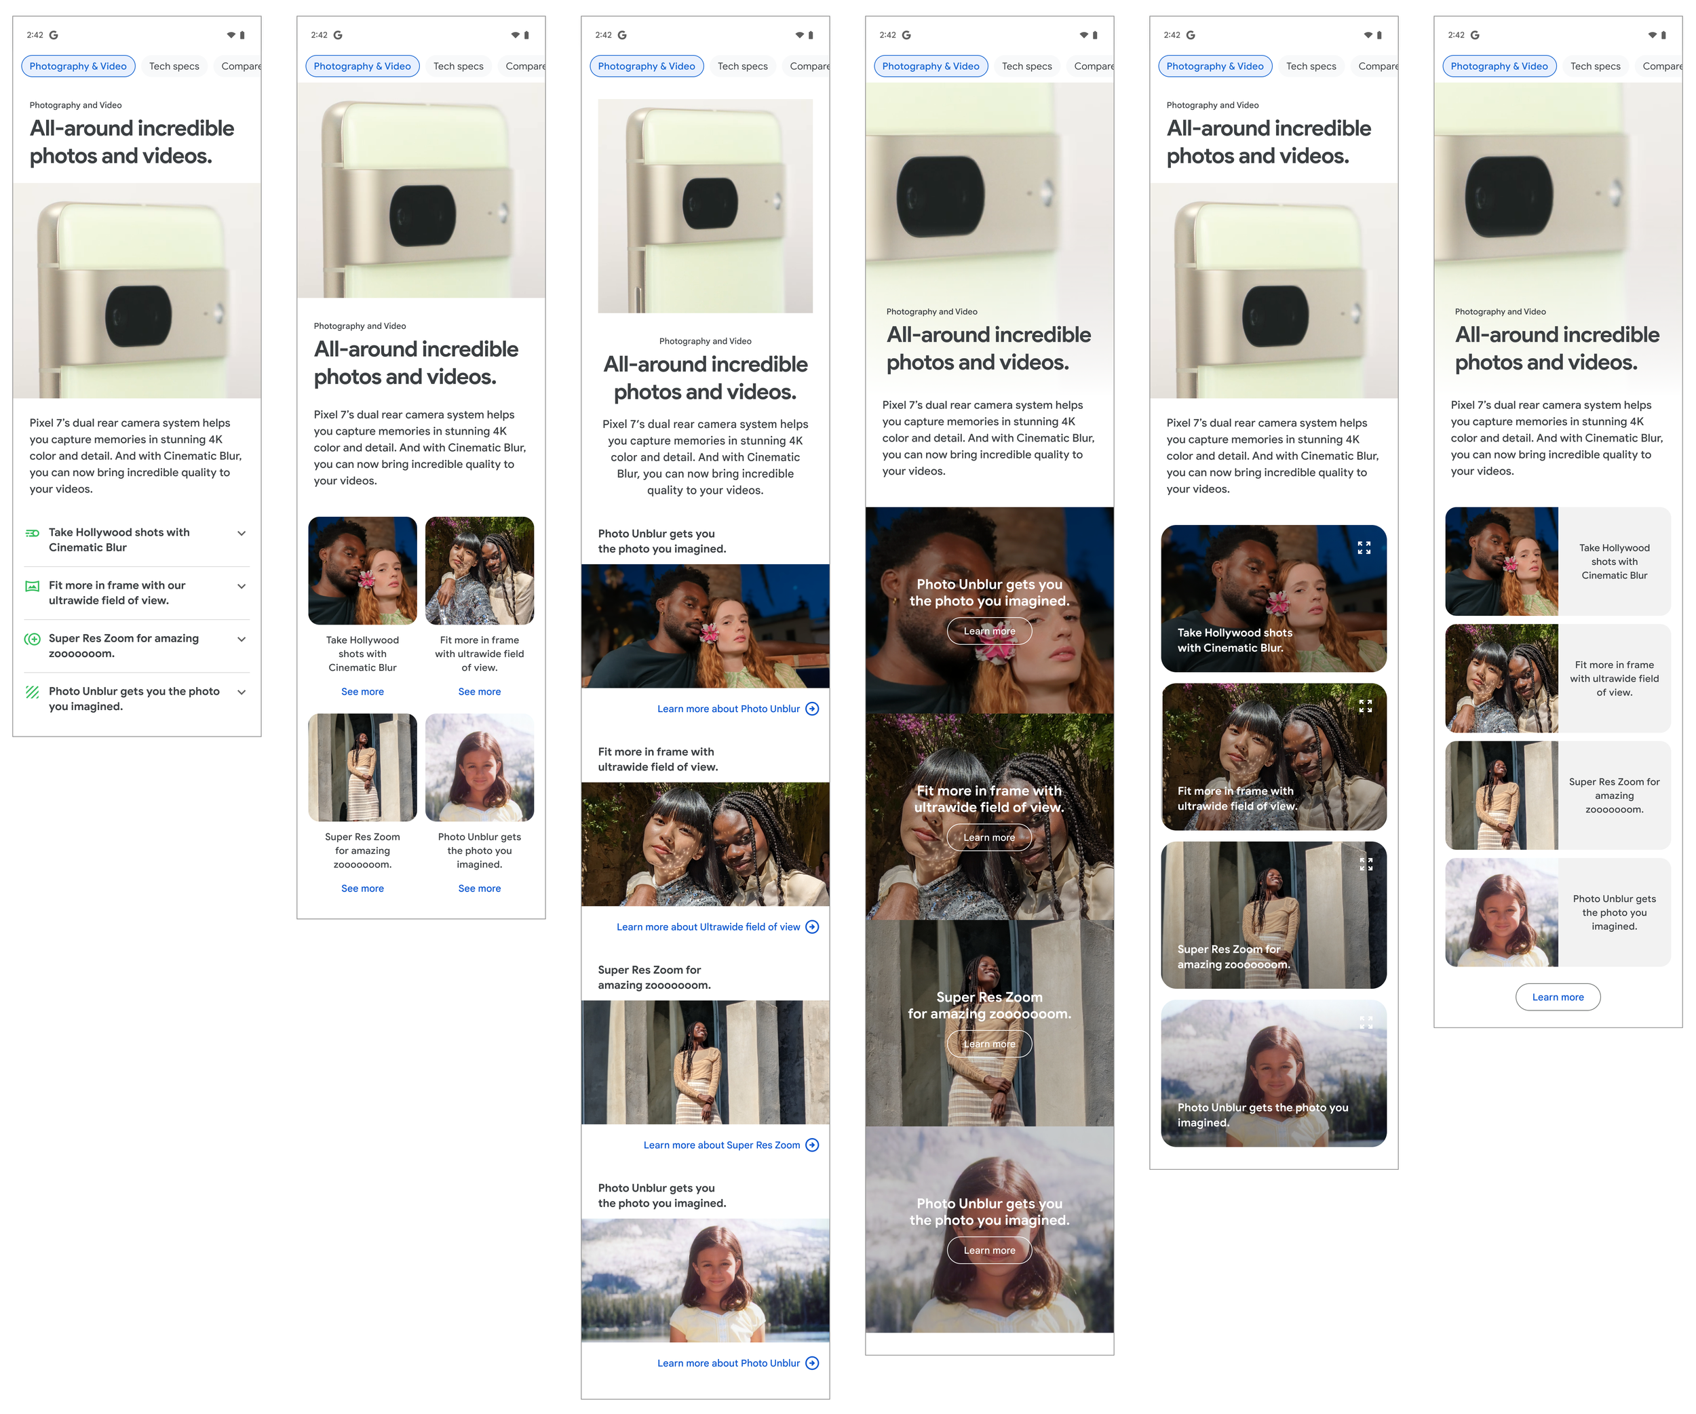Select Photography & Video tab in rightmost mockup
This screenshot has width=1696, height=1414.
pyautogui.click(x=1499, y=66)
